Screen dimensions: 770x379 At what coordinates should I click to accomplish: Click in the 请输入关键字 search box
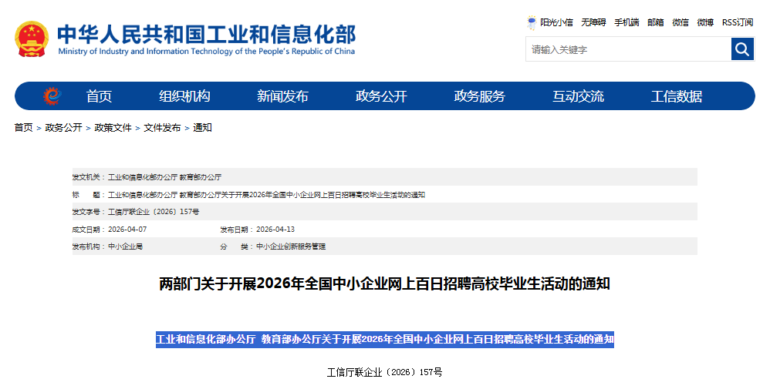click(627, 49)
